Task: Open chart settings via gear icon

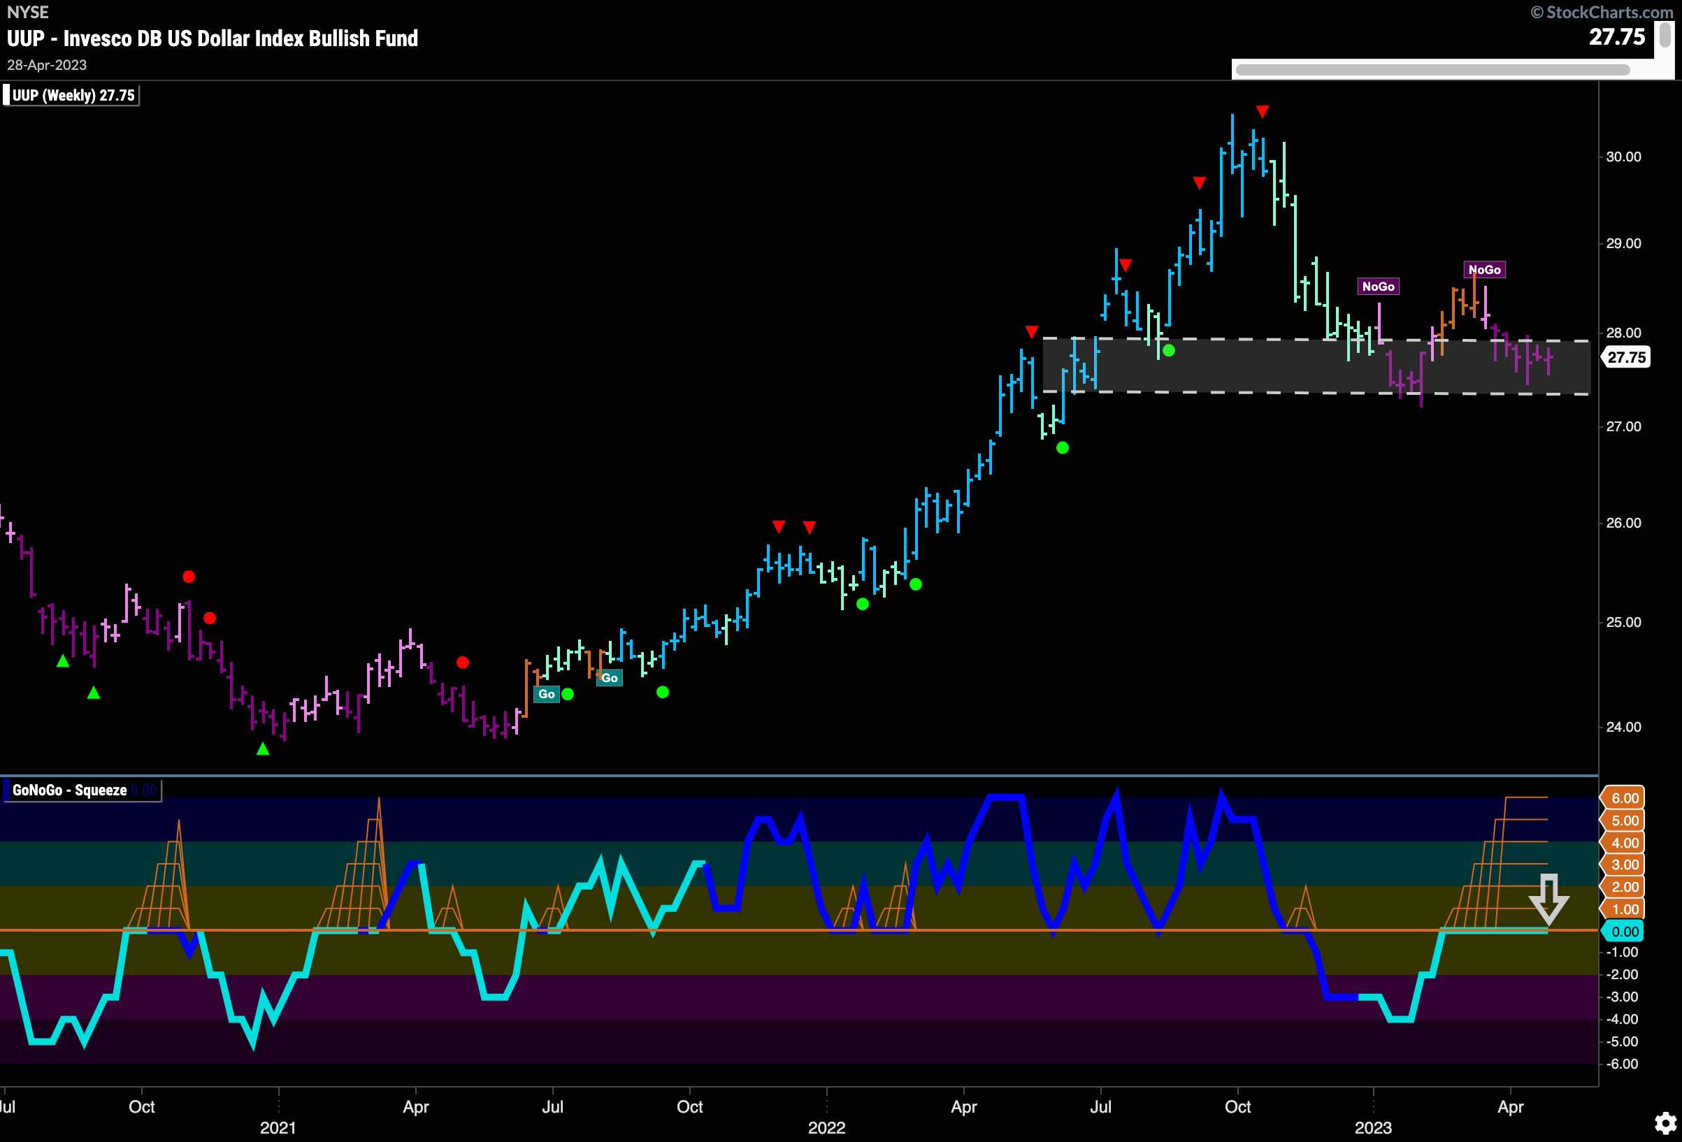Action: coord(1665,1123)
